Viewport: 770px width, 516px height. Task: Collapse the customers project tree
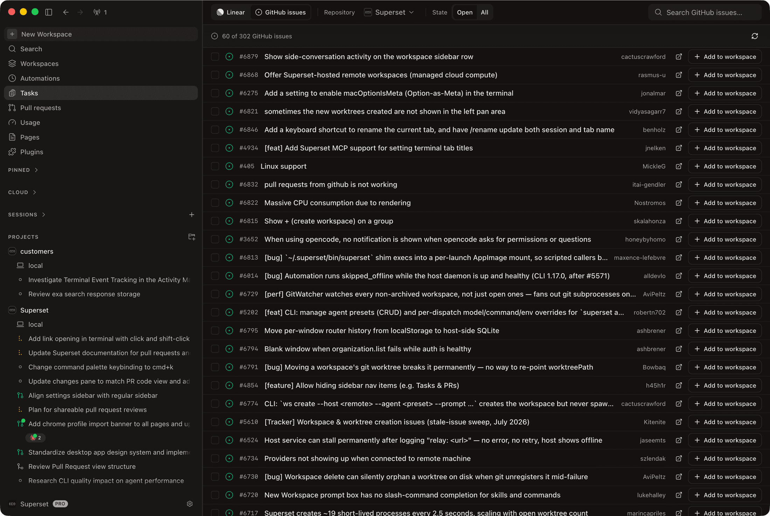click(x=37, y=251)
